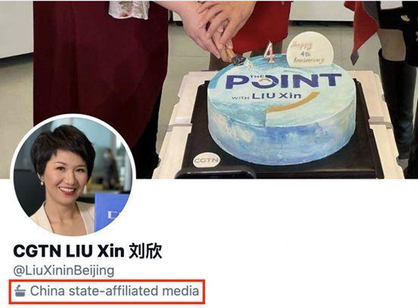418x308 pixels.
Task: Click the knife handle held above the cake
Action: [227, 52]
